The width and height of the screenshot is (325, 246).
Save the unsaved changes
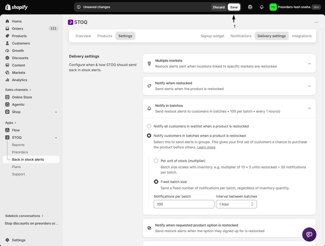coord(234,7)
